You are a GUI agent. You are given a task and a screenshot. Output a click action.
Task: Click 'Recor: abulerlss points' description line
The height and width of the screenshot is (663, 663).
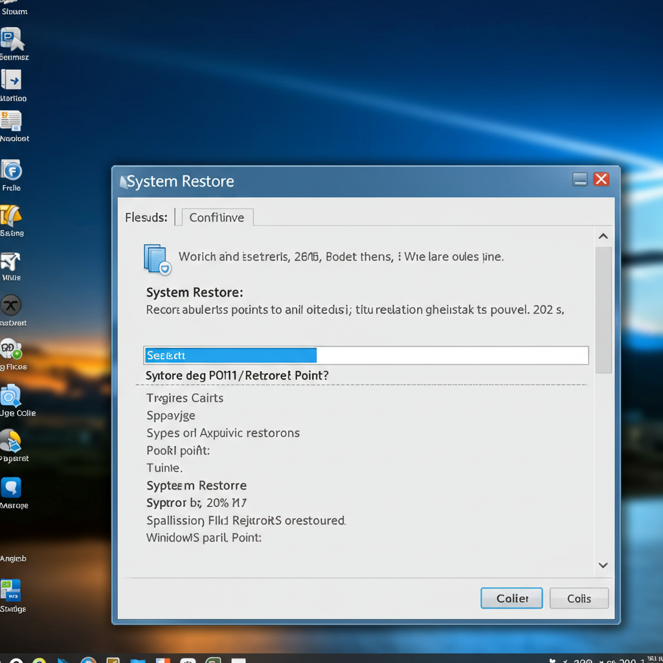(355, 310)
